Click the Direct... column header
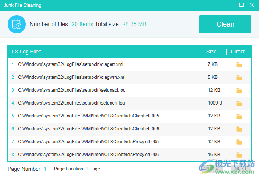This screenshot has height=178, width=259. click(x=240, y=52)
